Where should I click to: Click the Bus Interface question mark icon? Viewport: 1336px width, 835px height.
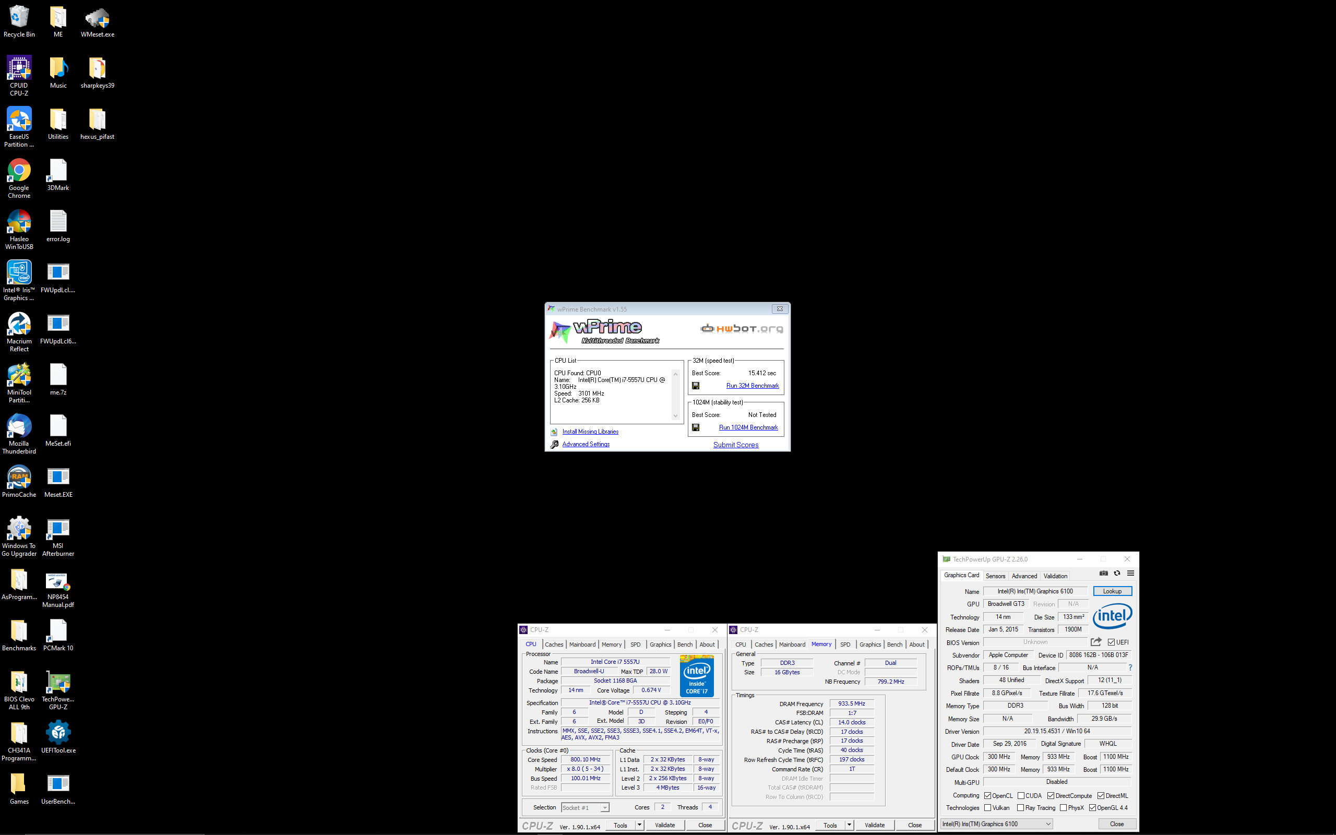(1130, 667)
